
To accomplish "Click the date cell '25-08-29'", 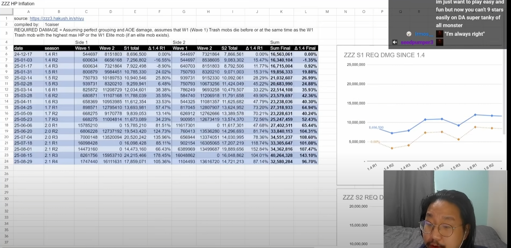I will (x=29, y=161).
